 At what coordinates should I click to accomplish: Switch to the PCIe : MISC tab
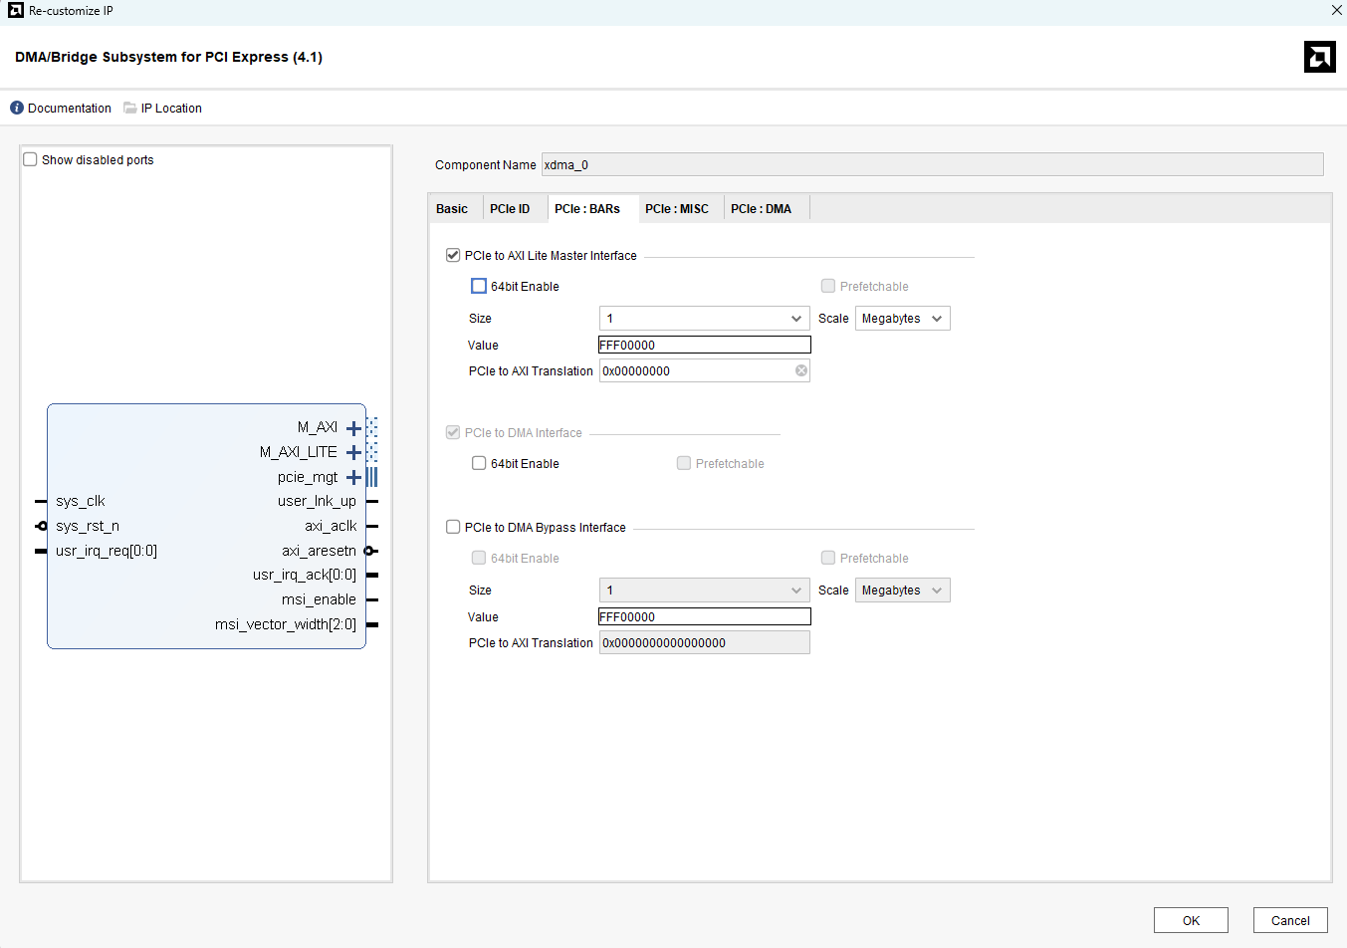point(677,209)
